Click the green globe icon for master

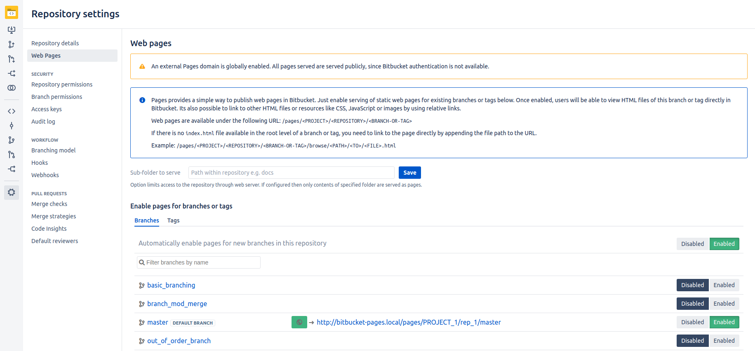coord(299,322)
